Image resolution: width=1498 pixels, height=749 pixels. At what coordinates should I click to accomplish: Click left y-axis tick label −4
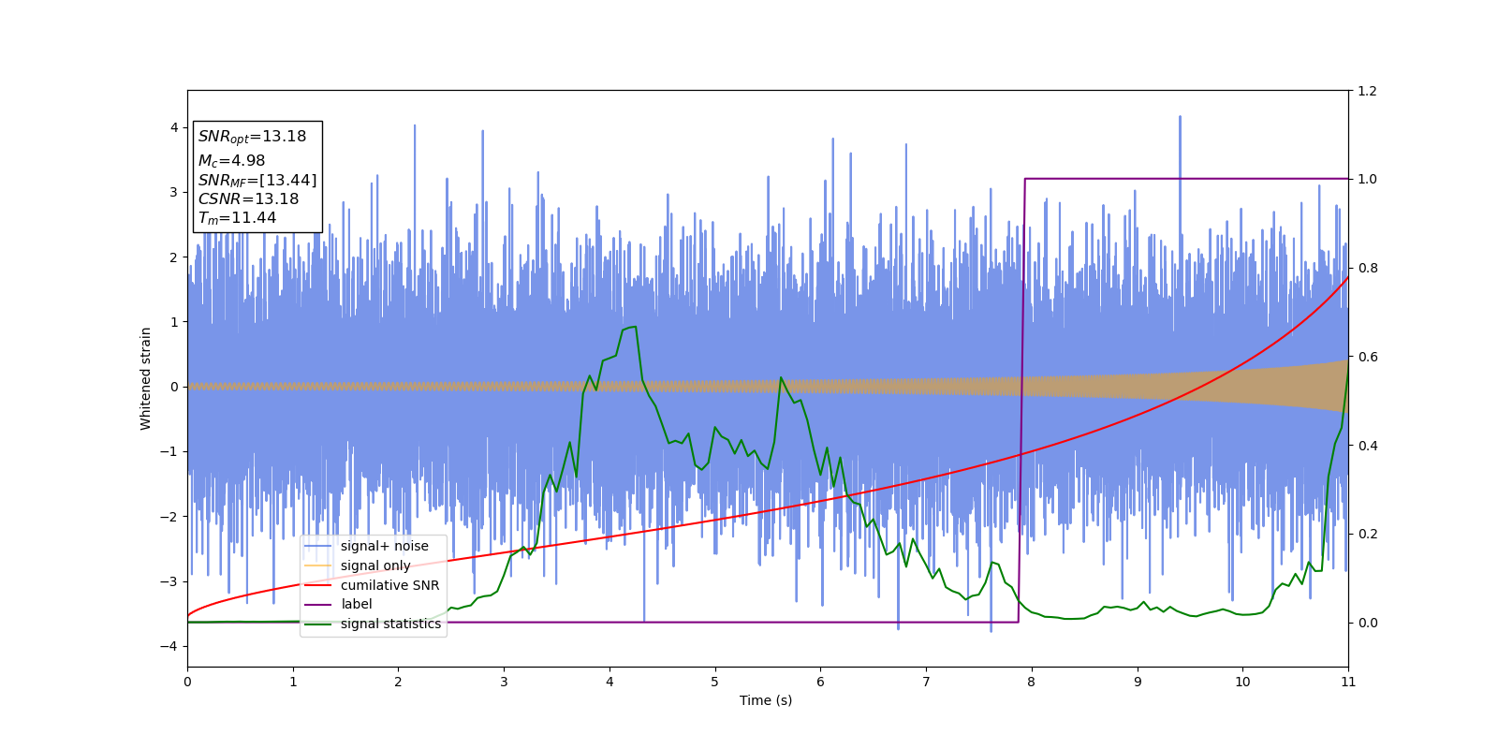pyautogui.click(x=170, y=646)
